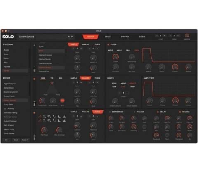Decrease OSC 1 semitone with minus
The height and width of the screenshot is (173, 198).
point(74,49)
